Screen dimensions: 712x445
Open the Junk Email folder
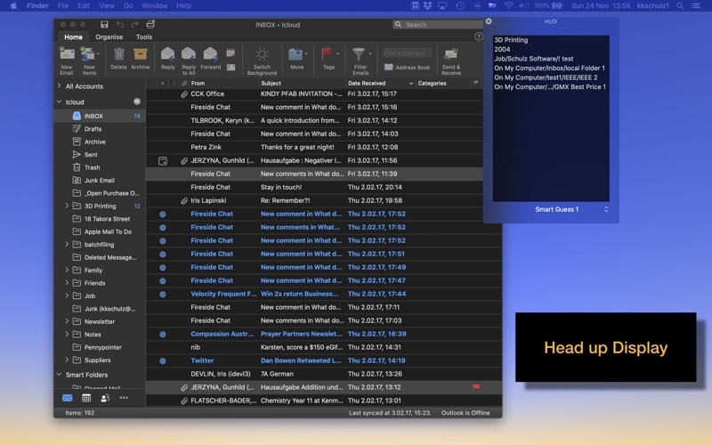100,181
